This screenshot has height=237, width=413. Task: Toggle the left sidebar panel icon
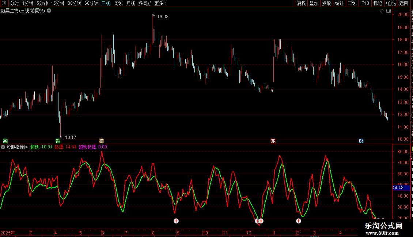(4, 3)
